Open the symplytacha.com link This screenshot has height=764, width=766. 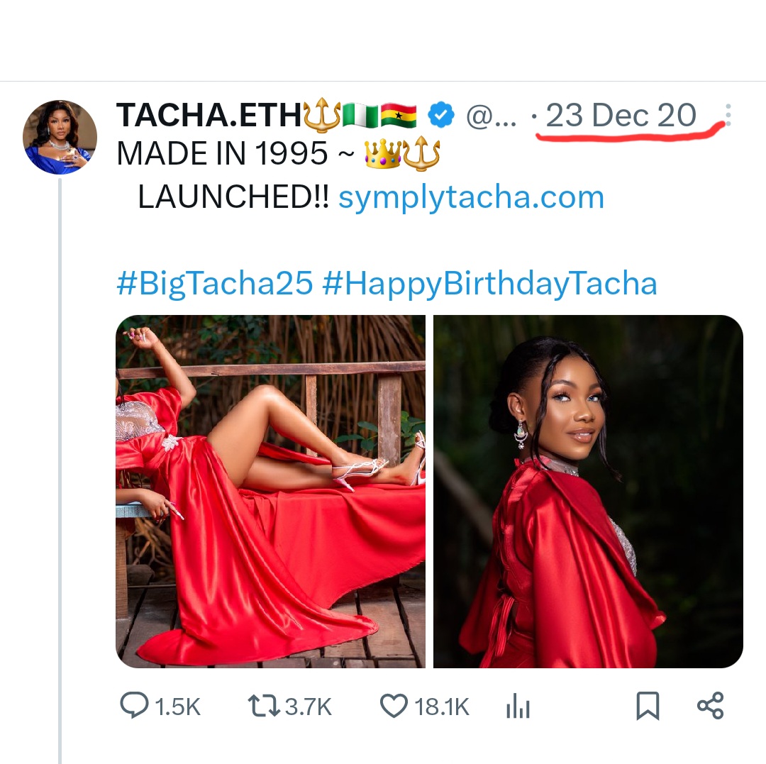click(471, 197)
